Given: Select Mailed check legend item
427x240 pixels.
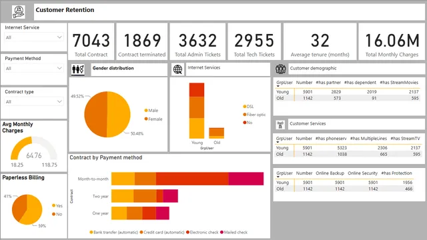Looking at the screenshot, I should (234, 233).
